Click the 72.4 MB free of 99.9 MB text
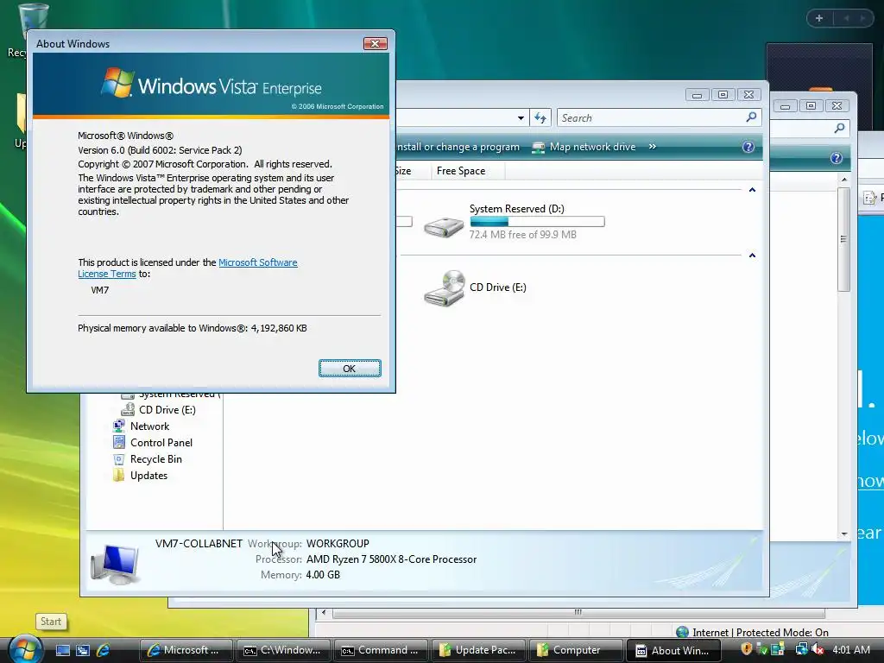 pos(522,235)
